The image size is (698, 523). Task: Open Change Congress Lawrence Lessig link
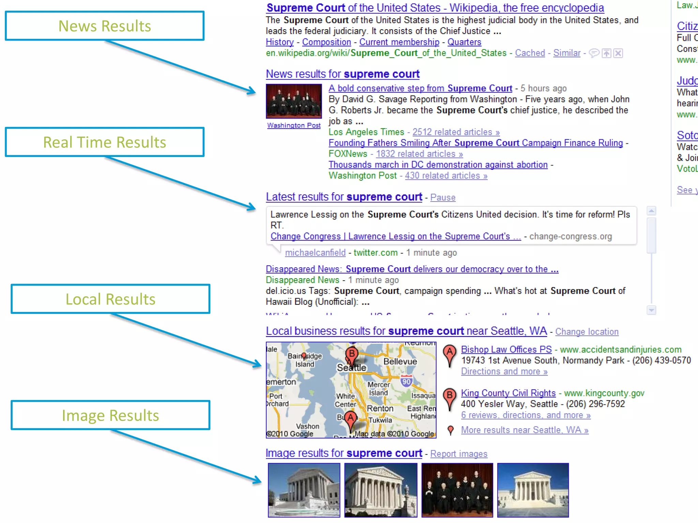[396, 236]
